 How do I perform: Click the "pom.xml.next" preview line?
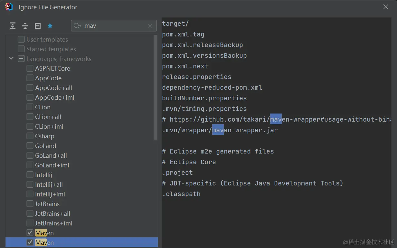pyautogui.click(x=185, y=66)
